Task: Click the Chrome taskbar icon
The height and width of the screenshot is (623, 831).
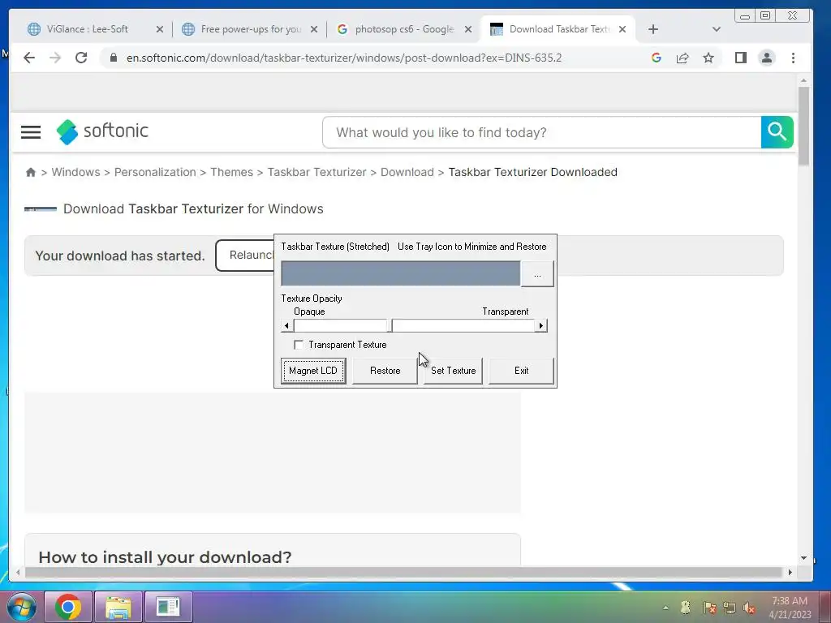Action: coord(68,607)
